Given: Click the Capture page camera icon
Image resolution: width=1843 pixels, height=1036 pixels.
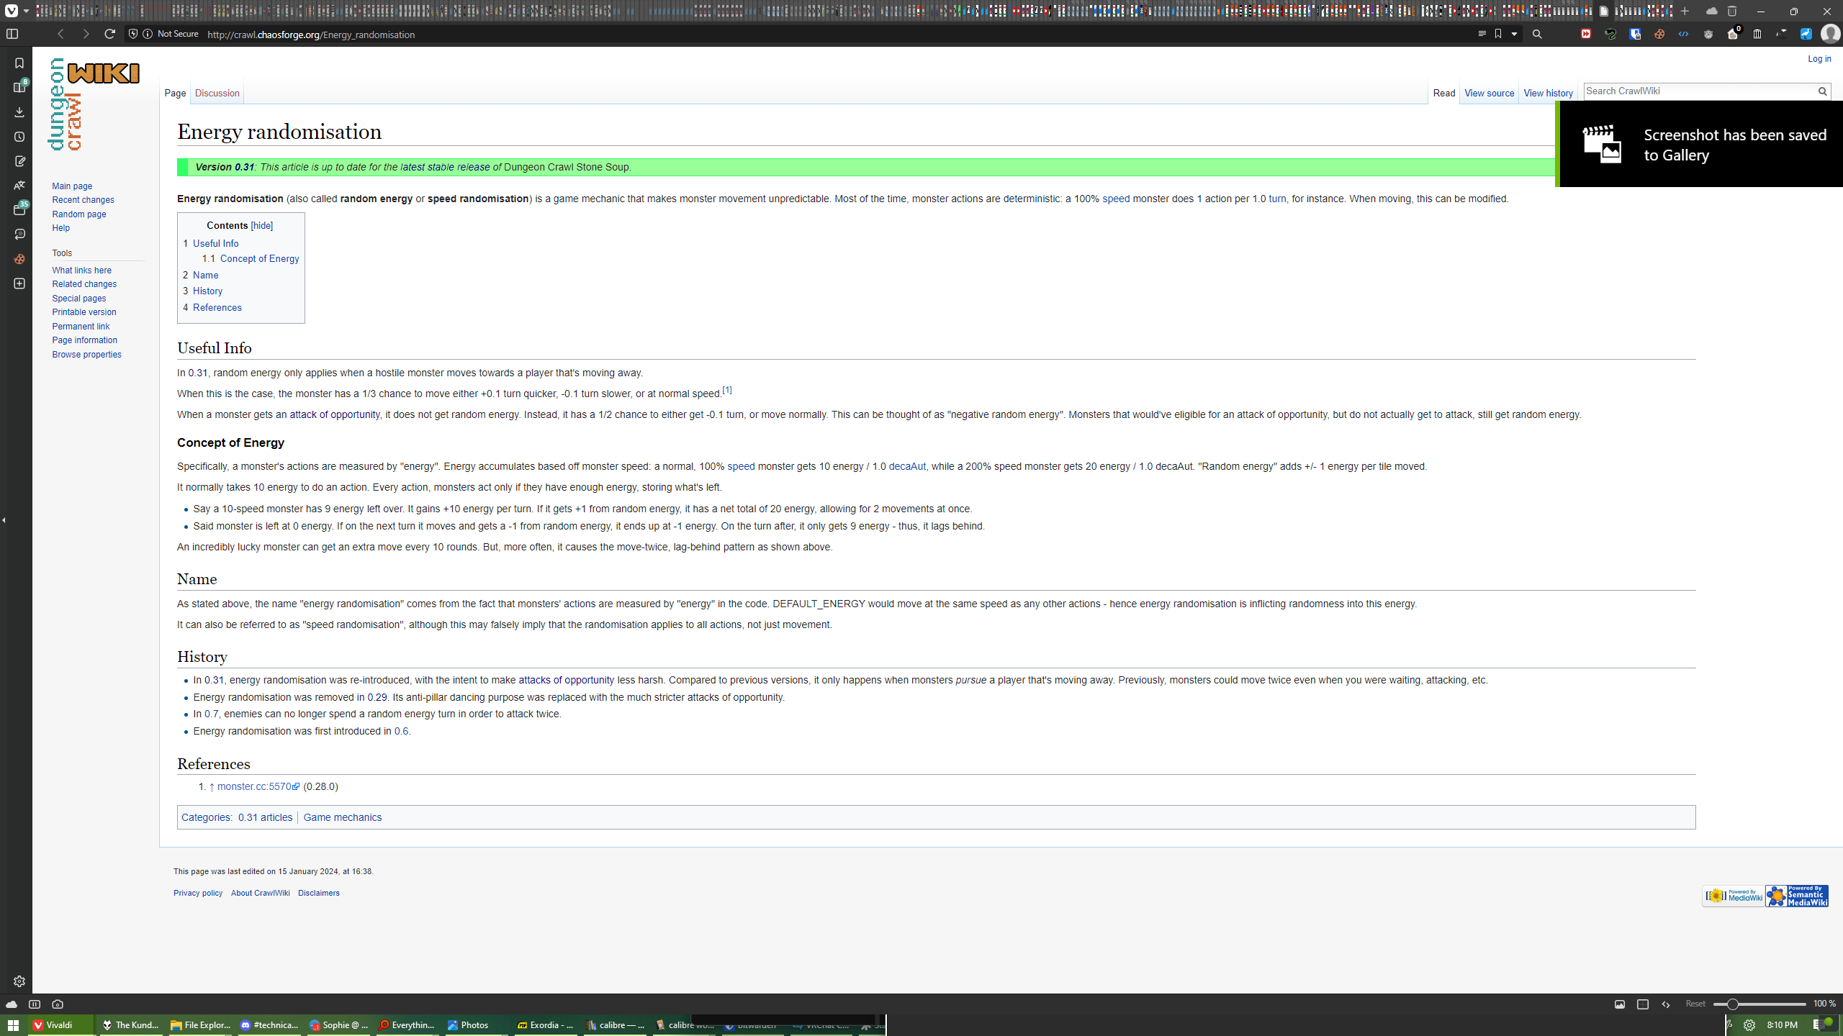Looking at the screenshot, I should click(58, 1004).
